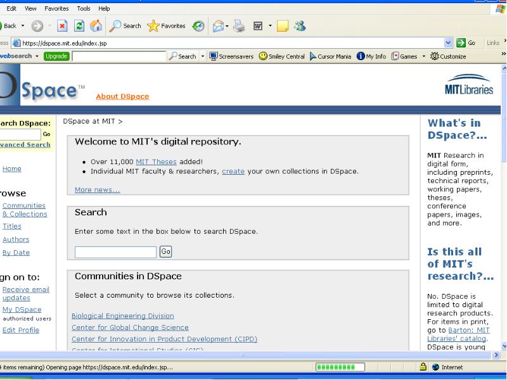Expand the address bar URL dropdown
The image size is (507, 380).
(x=448, y=42)
